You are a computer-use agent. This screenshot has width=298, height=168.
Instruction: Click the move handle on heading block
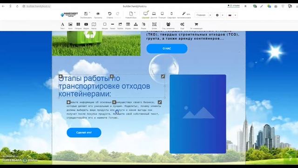61,77
